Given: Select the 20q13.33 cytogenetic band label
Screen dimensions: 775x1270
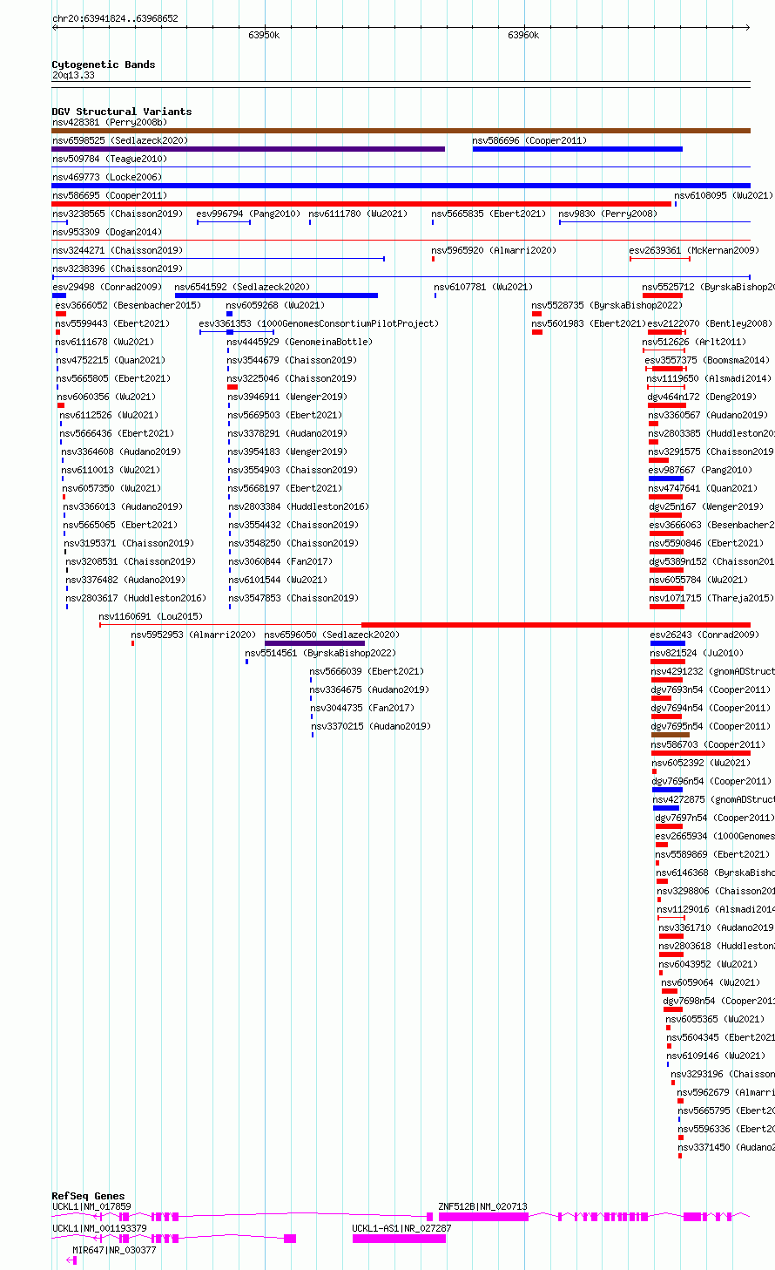Looking at the screenshot, I should [74, 76].
